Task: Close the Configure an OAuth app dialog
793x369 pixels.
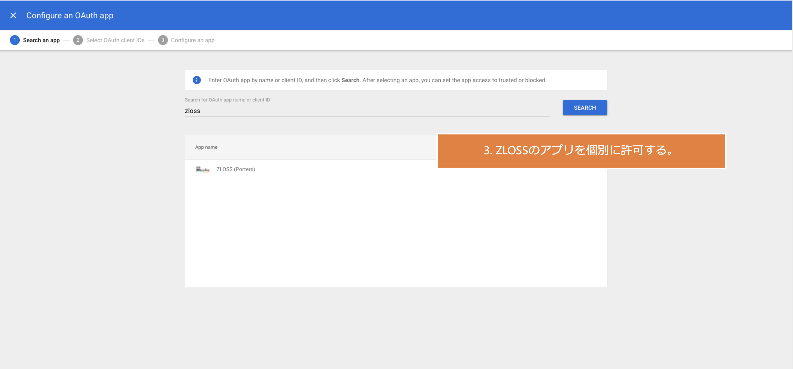Action: click(13, 15)
